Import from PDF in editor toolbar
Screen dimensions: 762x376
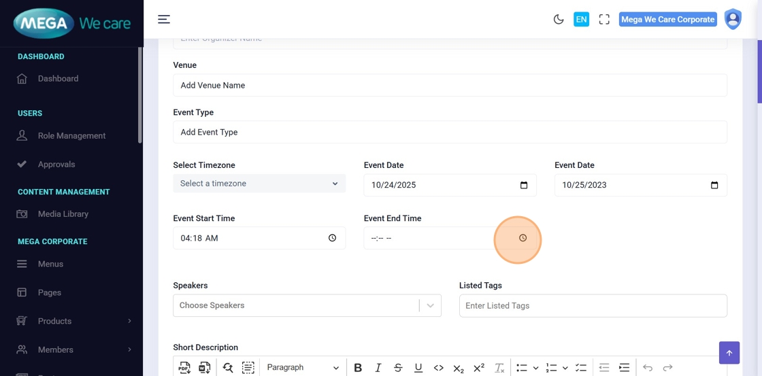pyautogui.click(x=184, y=368)
